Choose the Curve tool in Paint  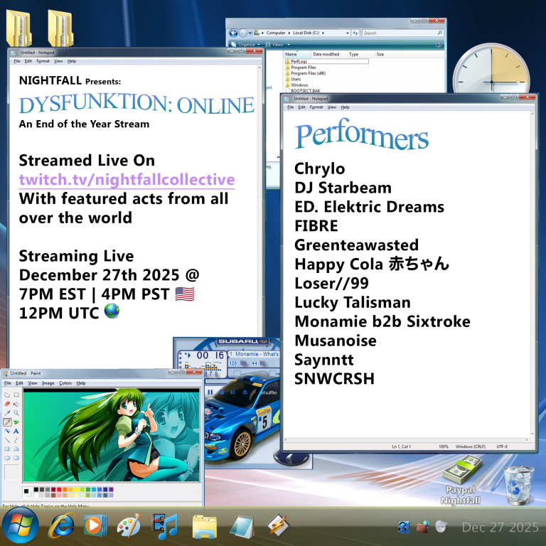(x=16, y=440)
